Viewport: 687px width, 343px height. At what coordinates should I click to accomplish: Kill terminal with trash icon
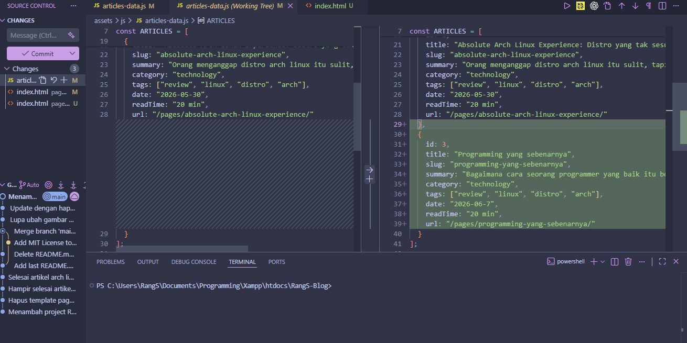628,261
